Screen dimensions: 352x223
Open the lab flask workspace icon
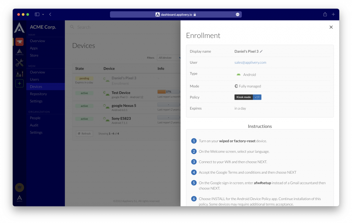point(20,73)
